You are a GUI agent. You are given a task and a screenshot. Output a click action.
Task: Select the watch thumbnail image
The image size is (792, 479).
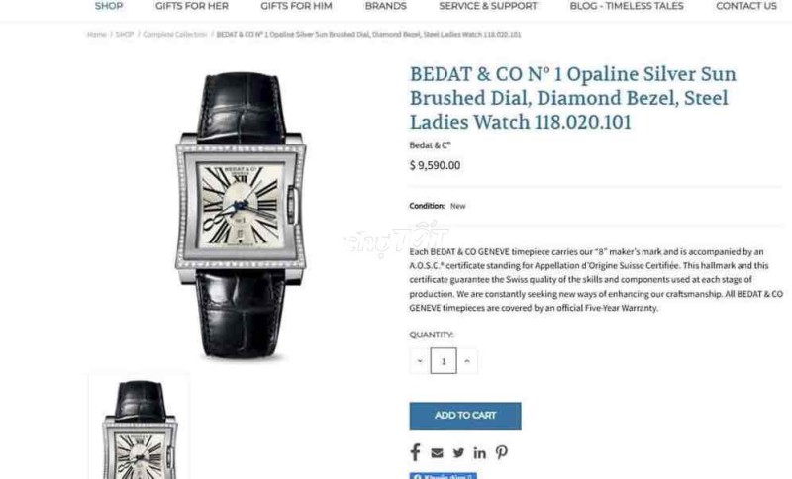tap(140, 427)
